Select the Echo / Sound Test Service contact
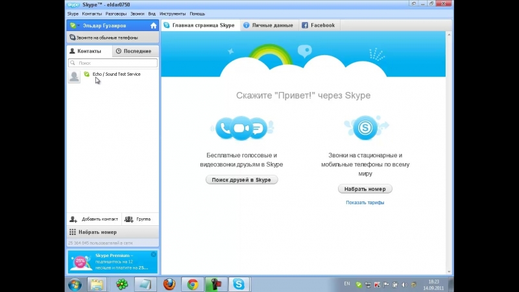Viewport: 519px width, 292px height. pos(113,76)
